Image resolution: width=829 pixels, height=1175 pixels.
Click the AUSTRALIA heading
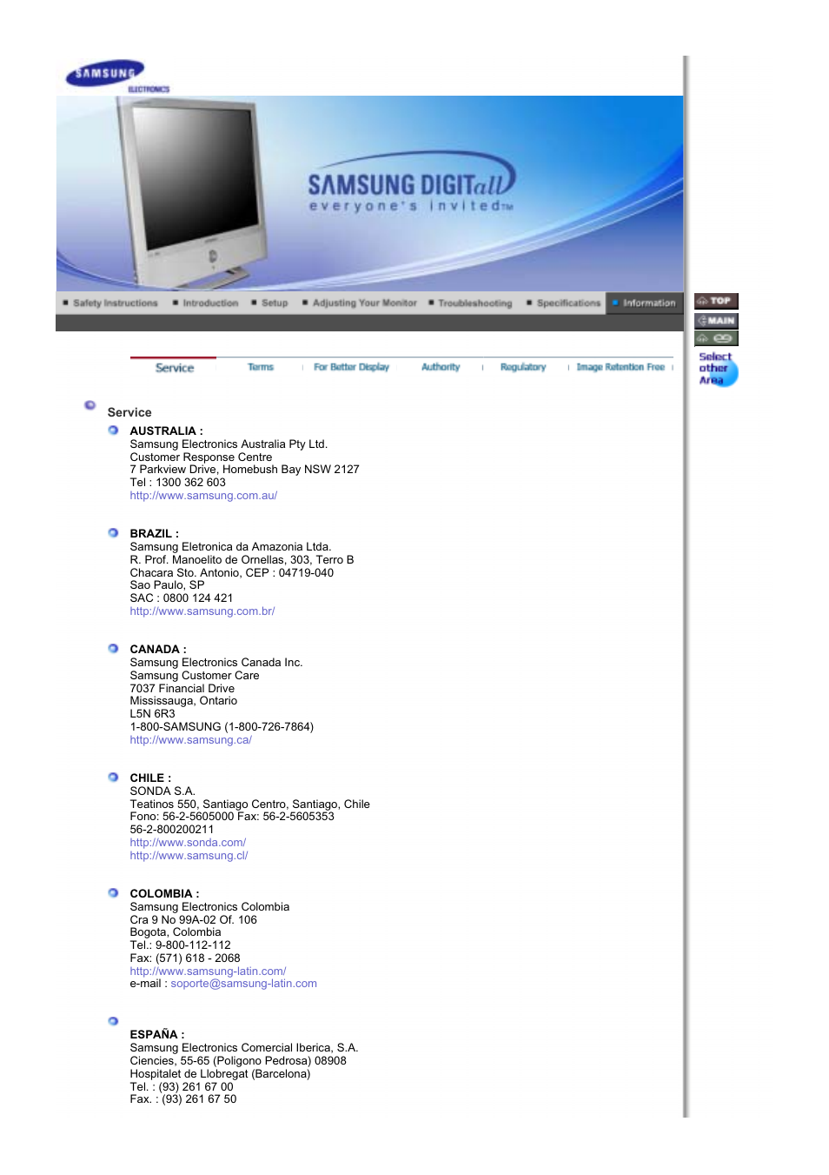(x=166, y=431)
